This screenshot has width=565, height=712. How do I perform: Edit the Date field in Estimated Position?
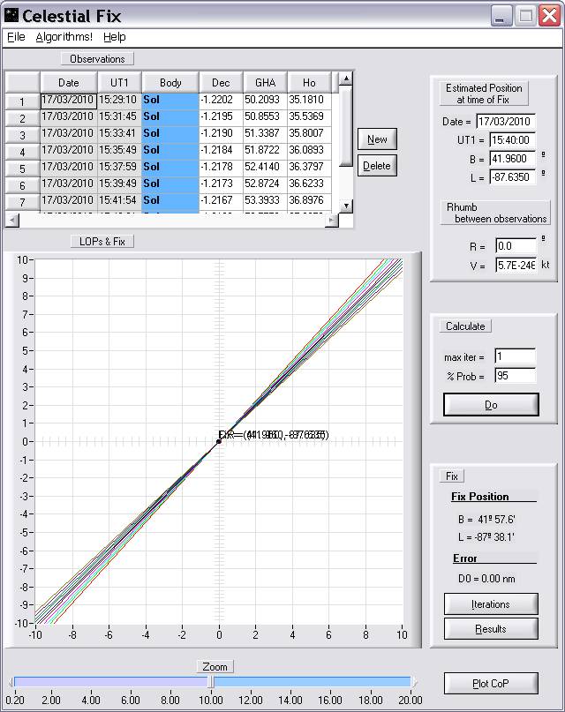pos(505,122)
